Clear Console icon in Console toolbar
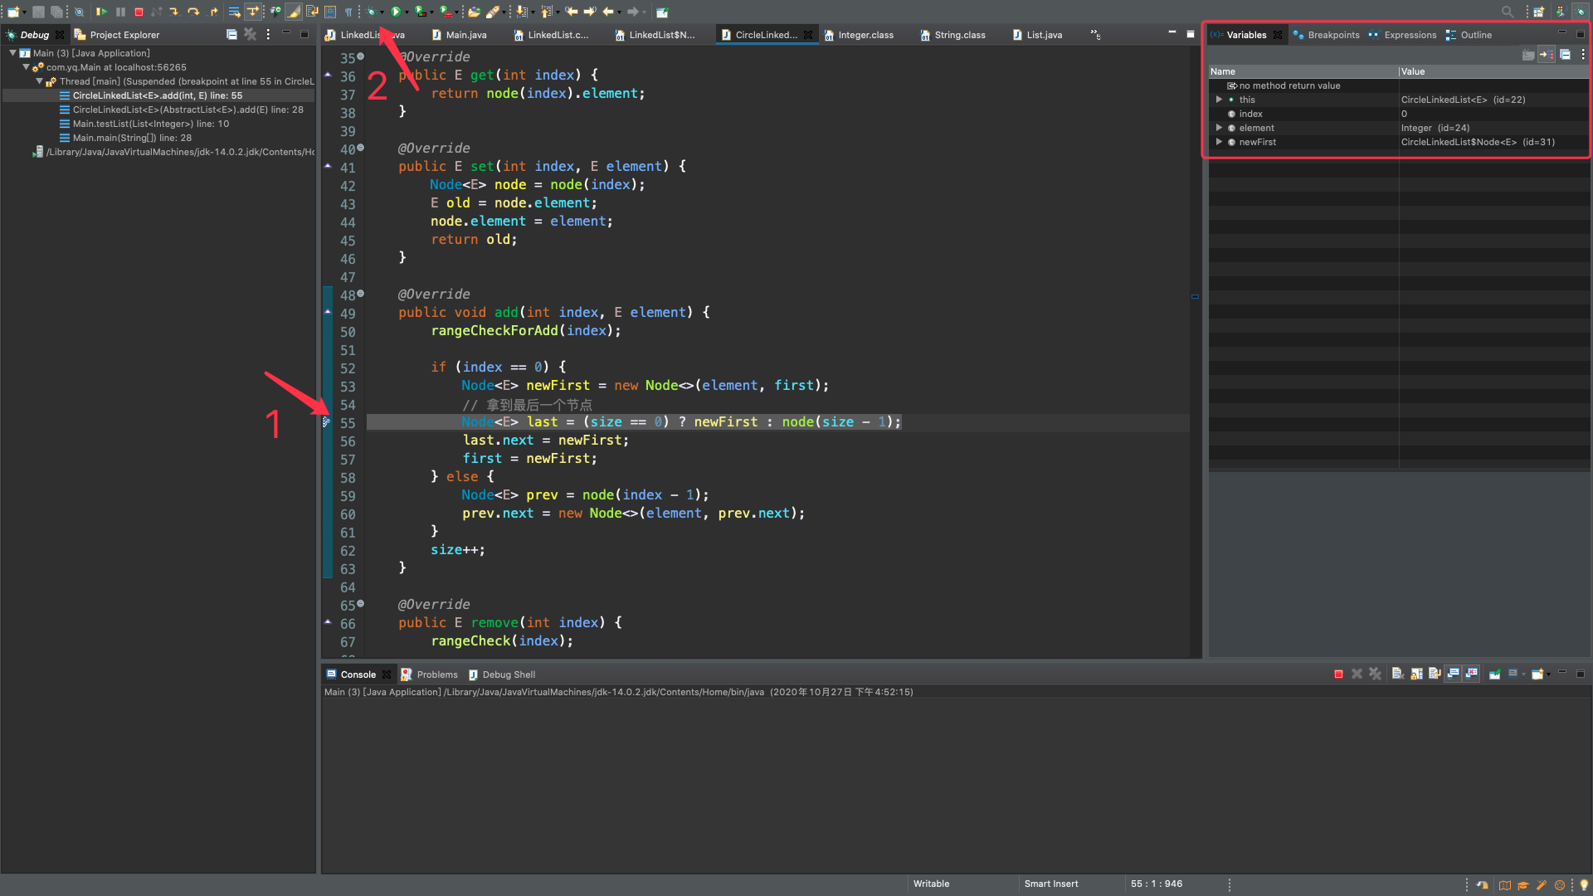Screen dimensions: 1593x896 click(x=1398, y=674)
